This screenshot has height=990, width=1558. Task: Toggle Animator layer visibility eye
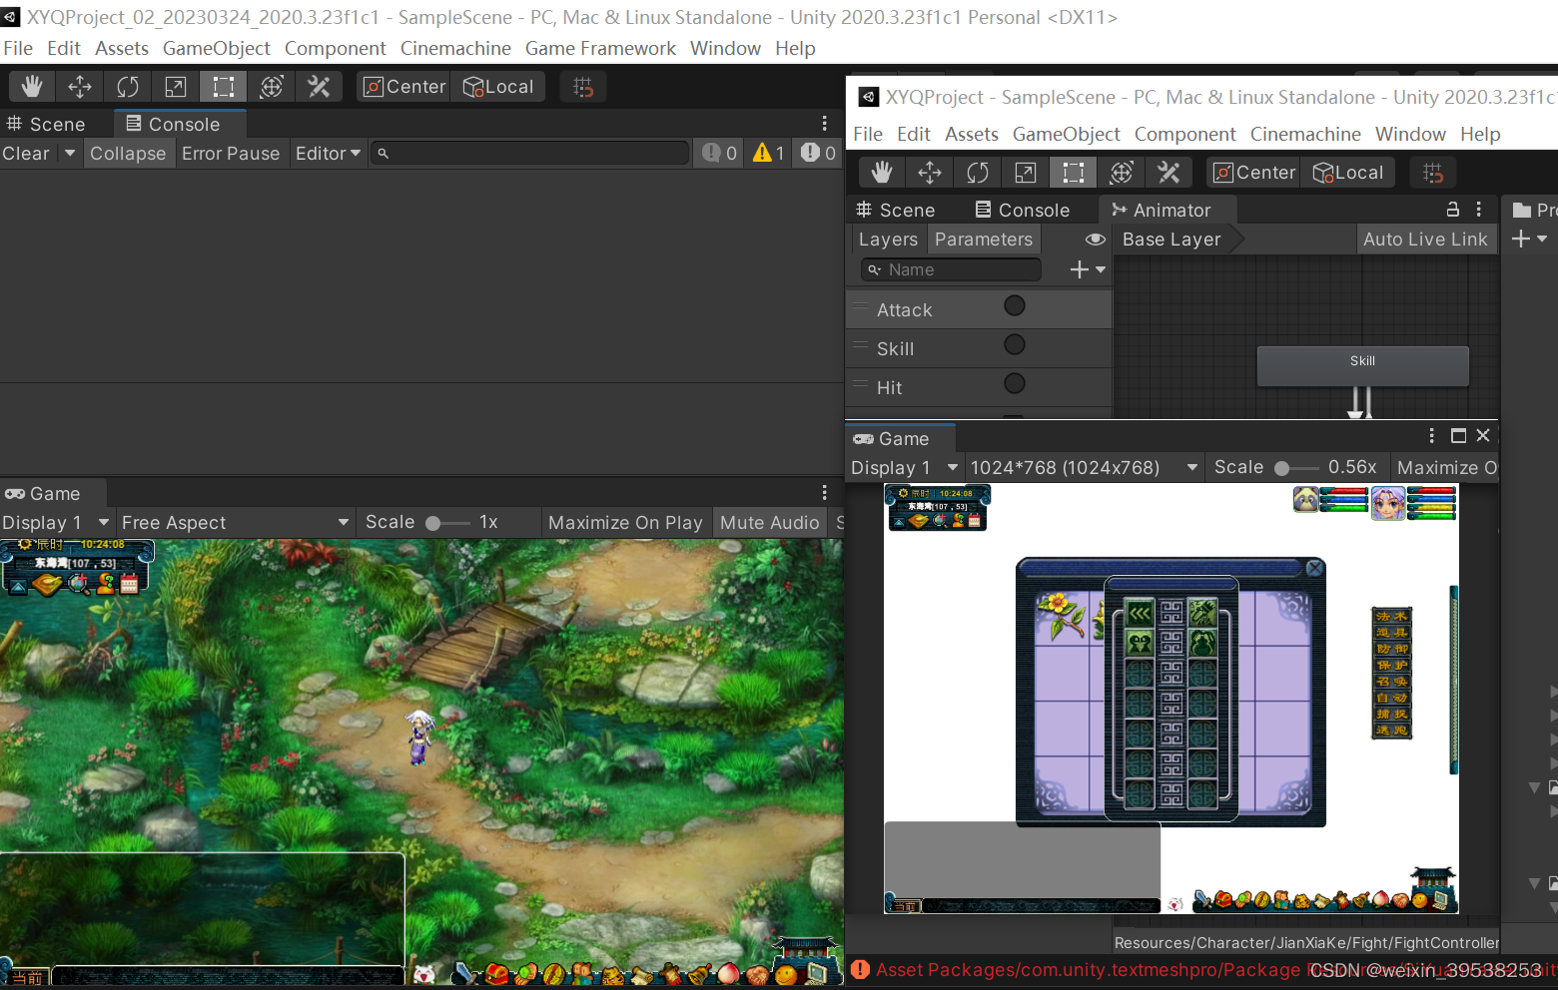1096,240
